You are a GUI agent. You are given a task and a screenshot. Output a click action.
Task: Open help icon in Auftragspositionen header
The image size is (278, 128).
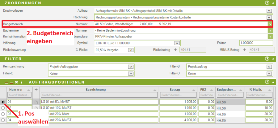click(267, 82)
